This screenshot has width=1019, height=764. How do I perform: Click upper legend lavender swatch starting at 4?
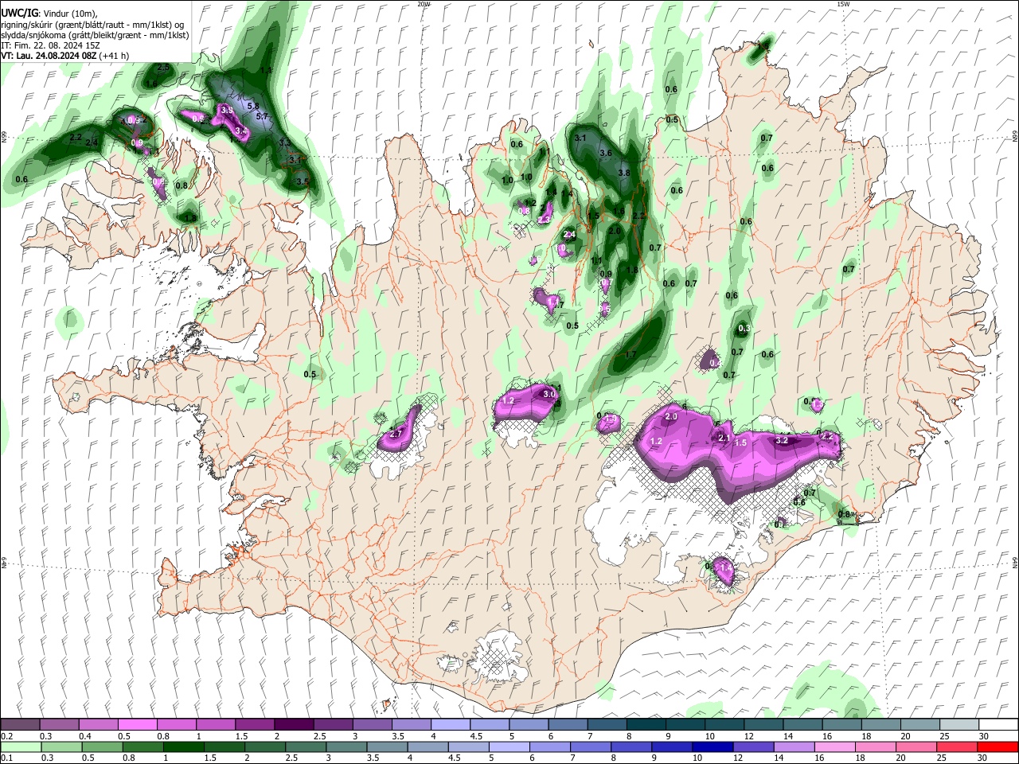point(450,725)
